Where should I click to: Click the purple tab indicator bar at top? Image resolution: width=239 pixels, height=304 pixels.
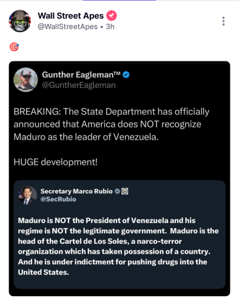coord(119,1)
